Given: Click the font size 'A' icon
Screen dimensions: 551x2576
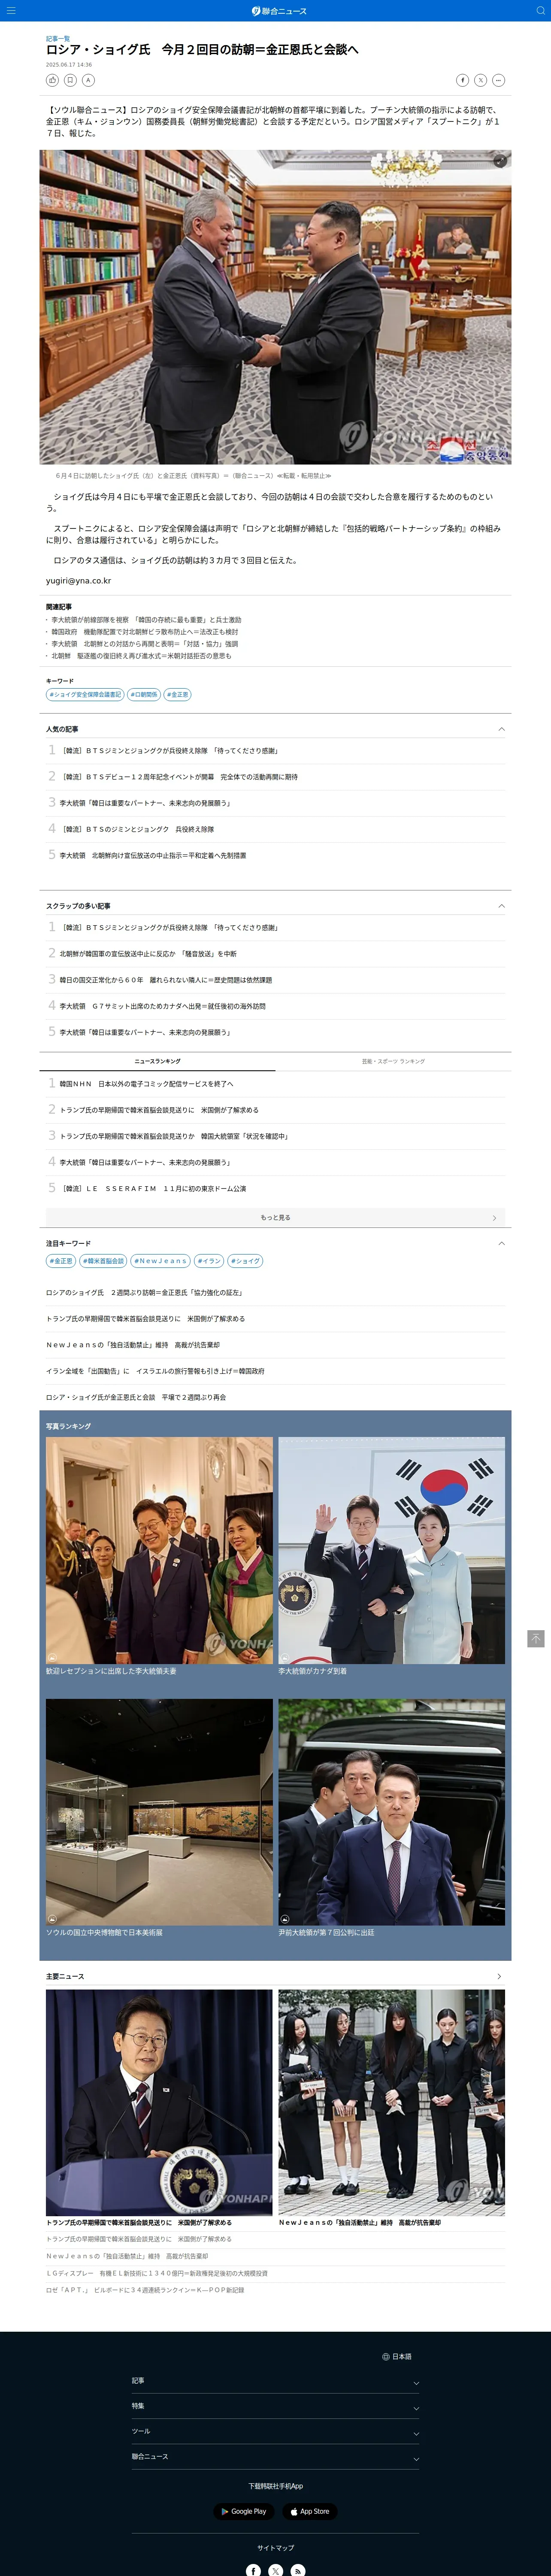Looking at the screenshot, I should coord(88,80).
